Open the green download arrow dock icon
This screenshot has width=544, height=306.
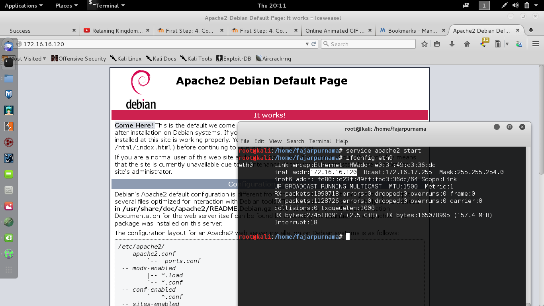pos(8,238)
